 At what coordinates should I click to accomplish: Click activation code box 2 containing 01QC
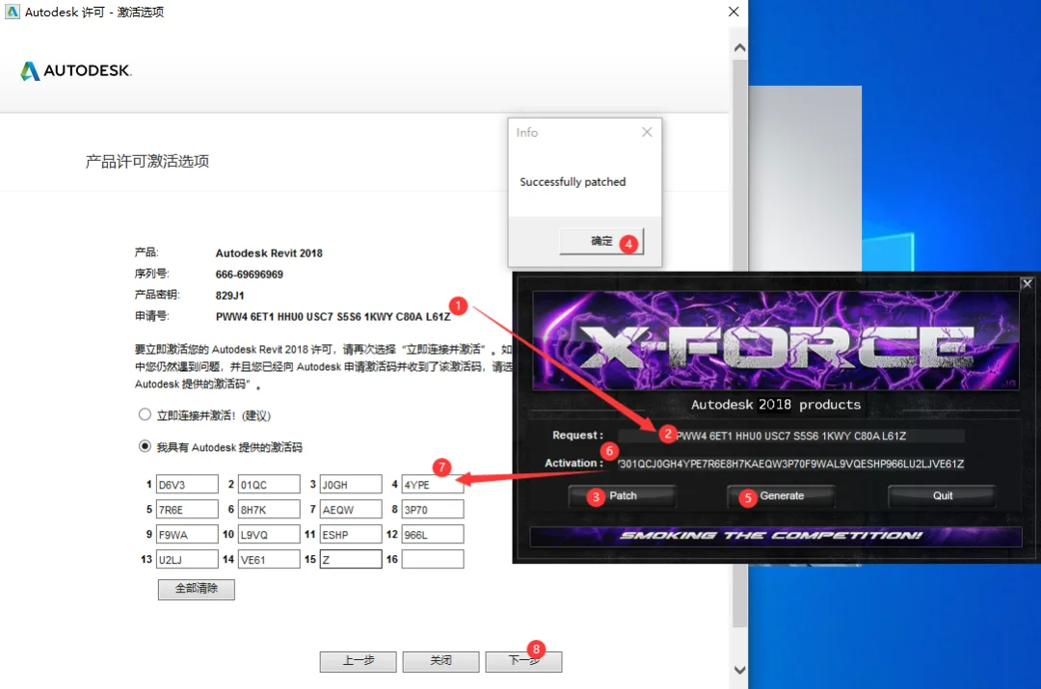pyautogui.click(x=269, y=485)
